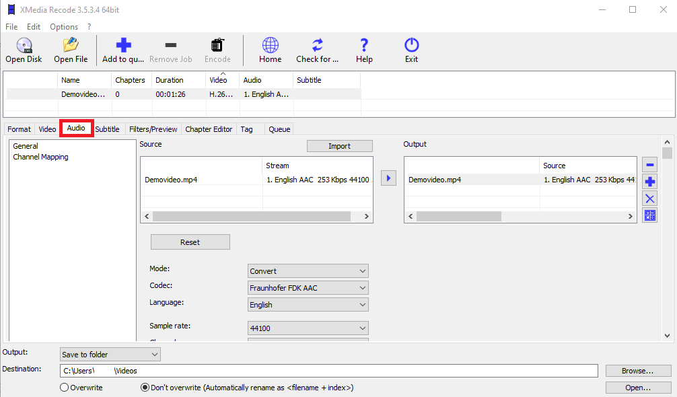Click the blue arrow to add stream to output
The image size is (677, 397).
(388, 178)
